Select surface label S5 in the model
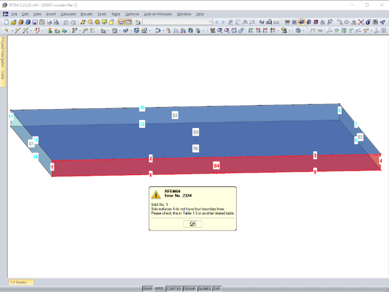This screenshot has width=389, height=292. pyautogui.click(x=196, y=132)
